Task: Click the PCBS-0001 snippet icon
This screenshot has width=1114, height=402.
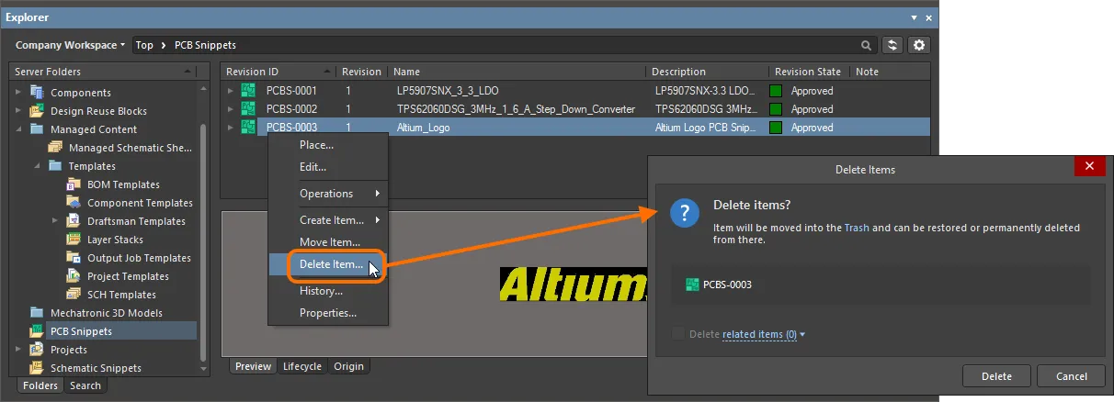Action: coord(247,91)
